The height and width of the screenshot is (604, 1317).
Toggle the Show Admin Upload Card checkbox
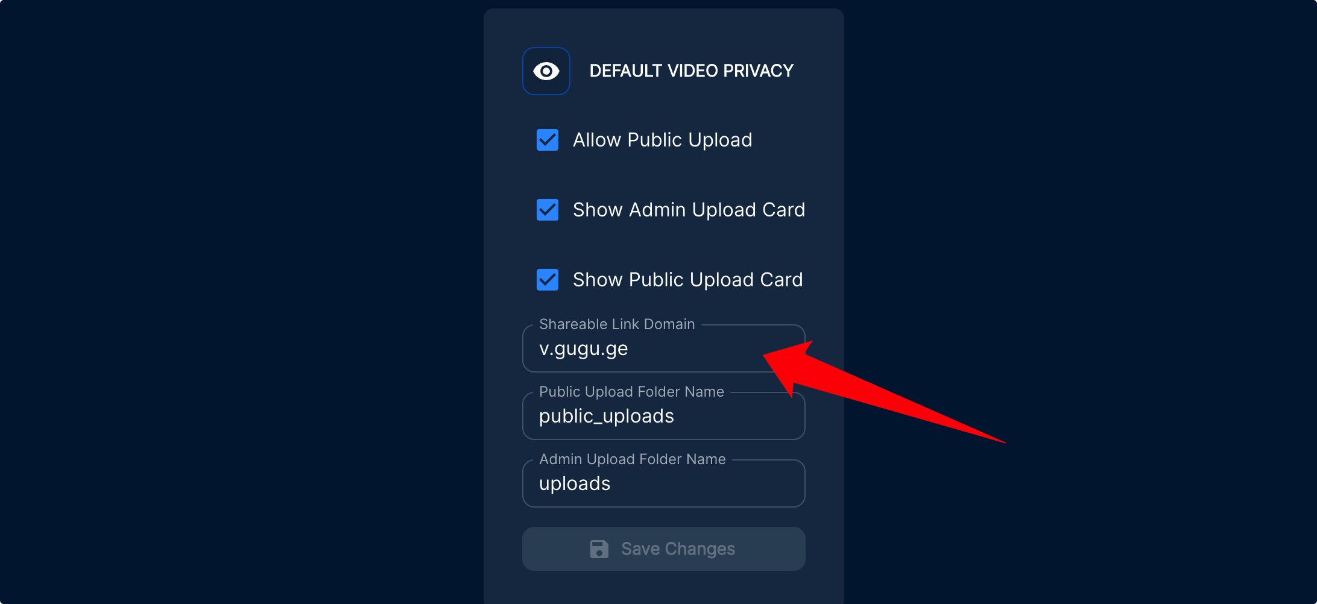[548, 210]
